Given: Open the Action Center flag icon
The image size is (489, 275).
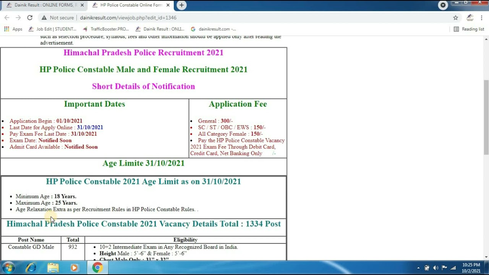Looking at the screenshot, I should 444,268.
